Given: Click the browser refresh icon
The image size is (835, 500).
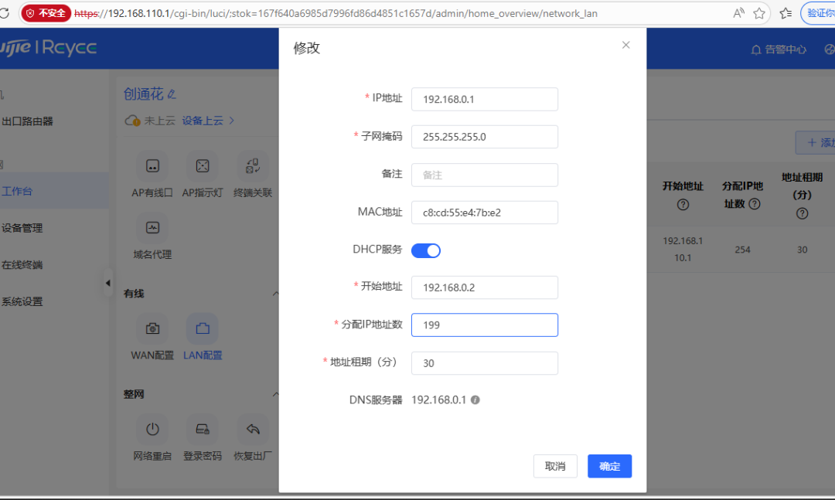Looking at the screenshot, I should (5, 13).
